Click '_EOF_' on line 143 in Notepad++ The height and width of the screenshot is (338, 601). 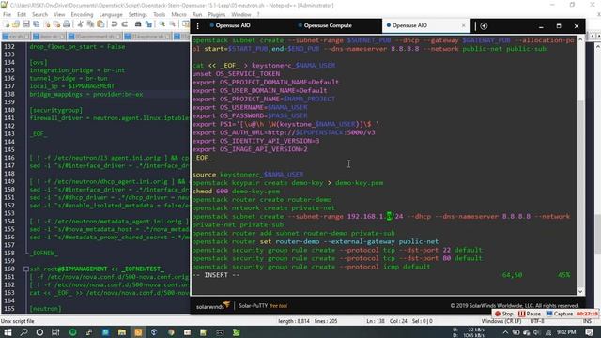click(39, 133)
